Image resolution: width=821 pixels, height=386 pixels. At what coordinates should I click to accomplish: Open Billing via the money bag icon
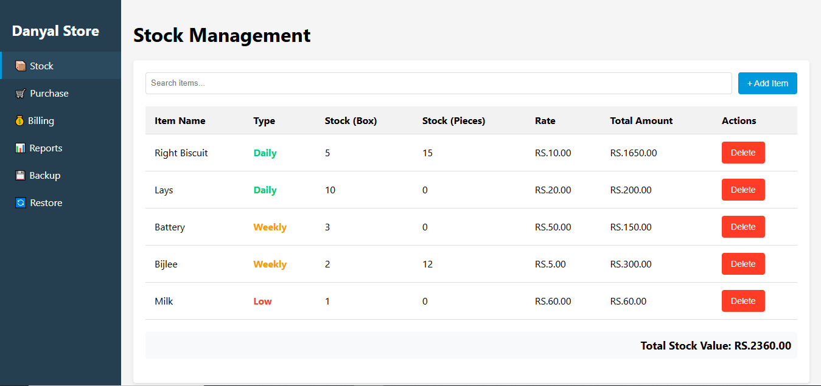coord(20,120)
